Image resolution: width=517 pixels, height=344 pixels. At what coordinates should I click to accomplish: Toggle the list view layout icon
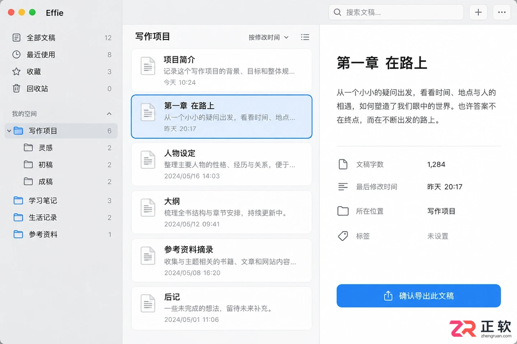point(305,37)
